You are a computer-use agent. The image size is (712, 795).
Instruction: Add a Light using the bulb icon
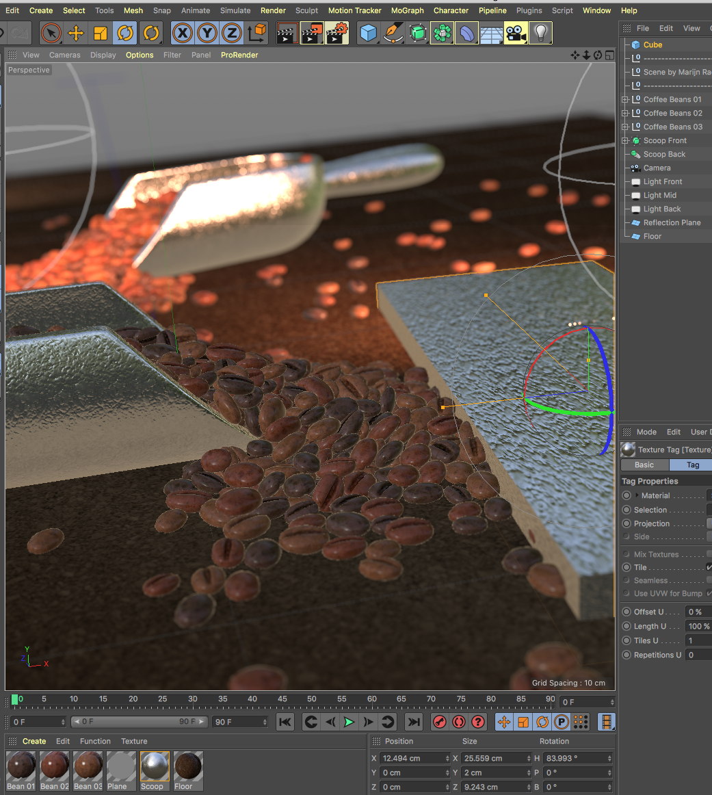[x=541, y=33]
